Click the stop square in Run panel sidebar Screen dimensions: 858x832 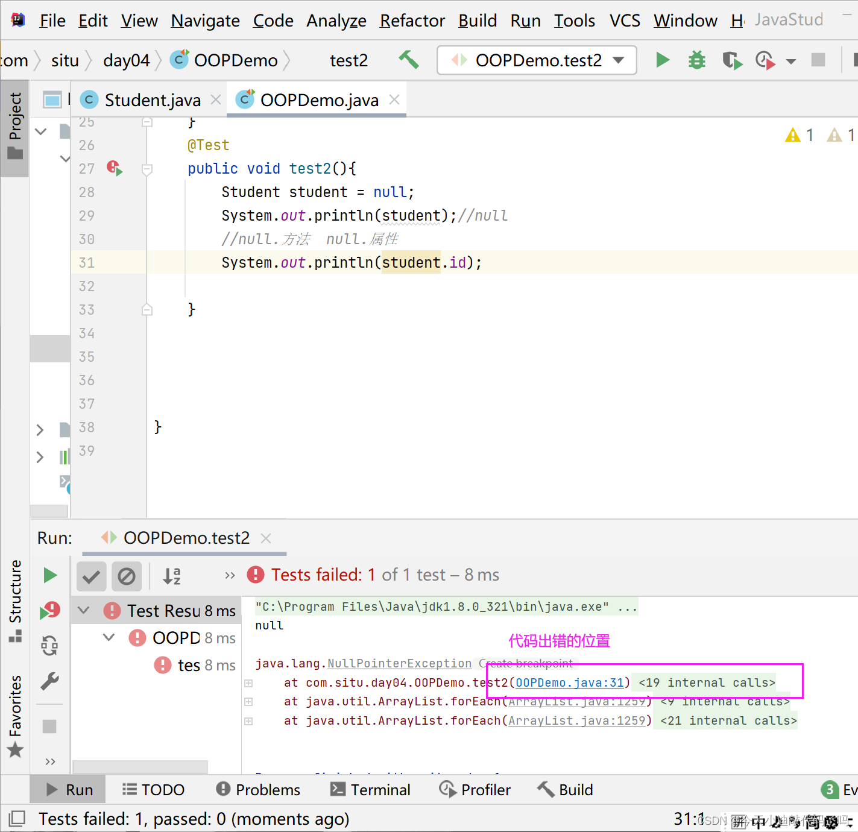click(x=49, y=726)
